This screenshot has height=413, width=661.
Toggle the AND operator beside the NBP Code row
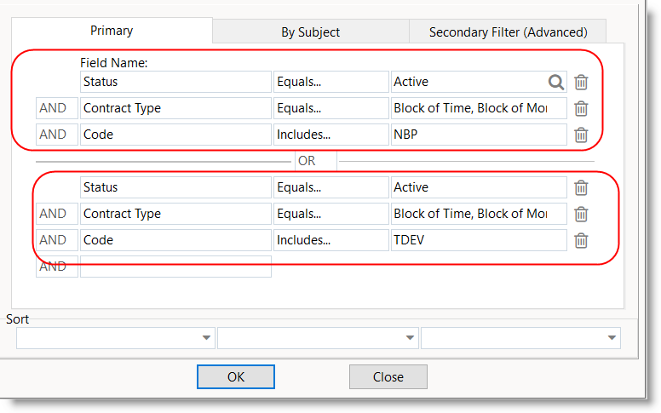click(53, 135)
